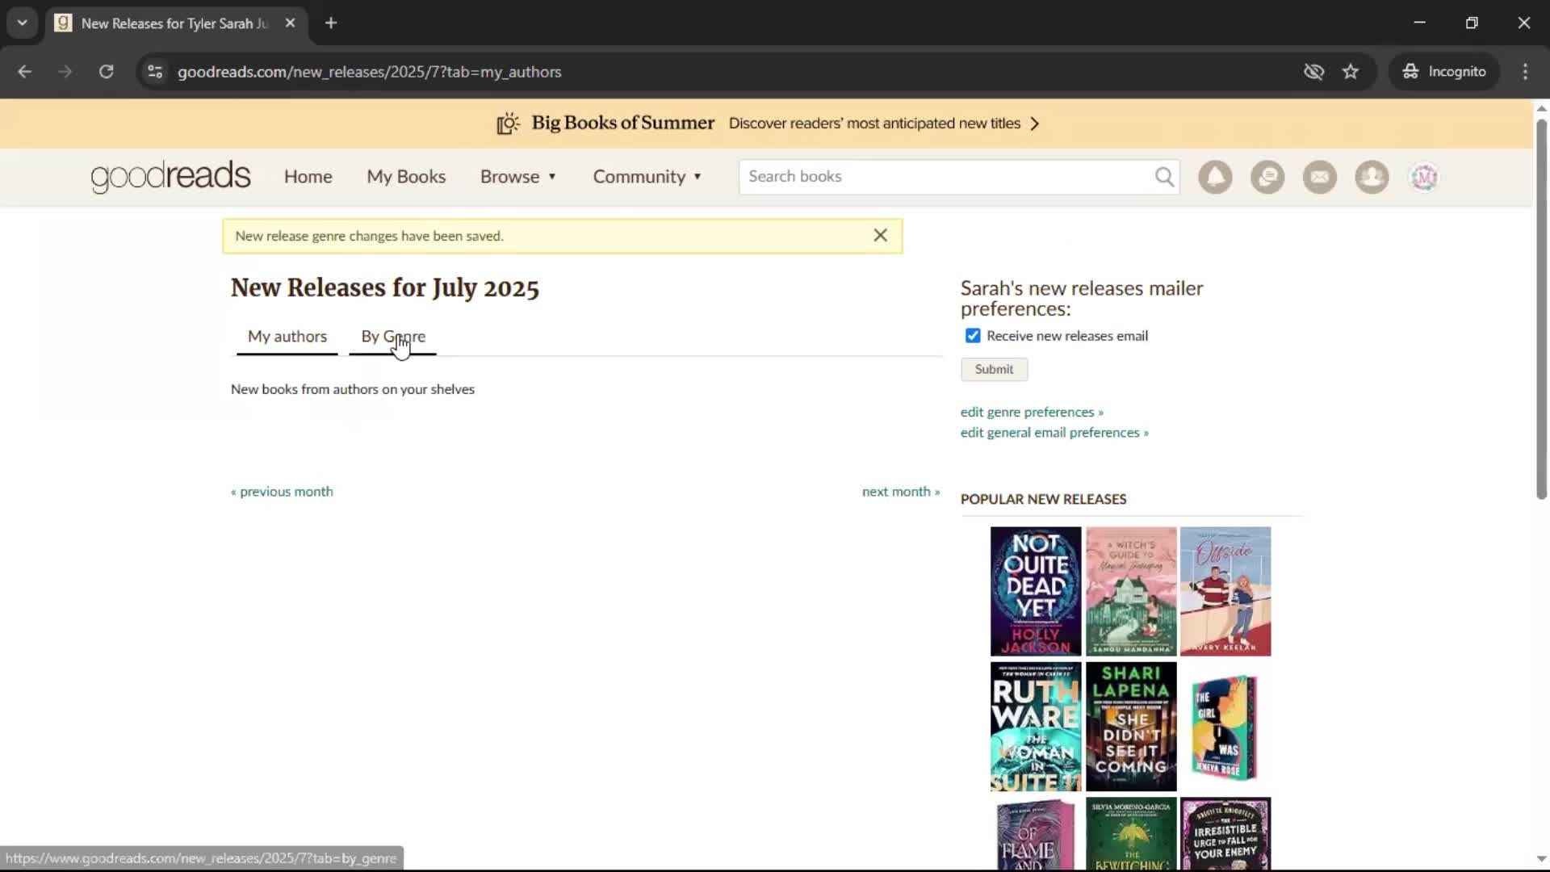Screen dimensions: 1550x872
Task: Open the Of Flame And book cover
Action: click(x=1036, y=834)
